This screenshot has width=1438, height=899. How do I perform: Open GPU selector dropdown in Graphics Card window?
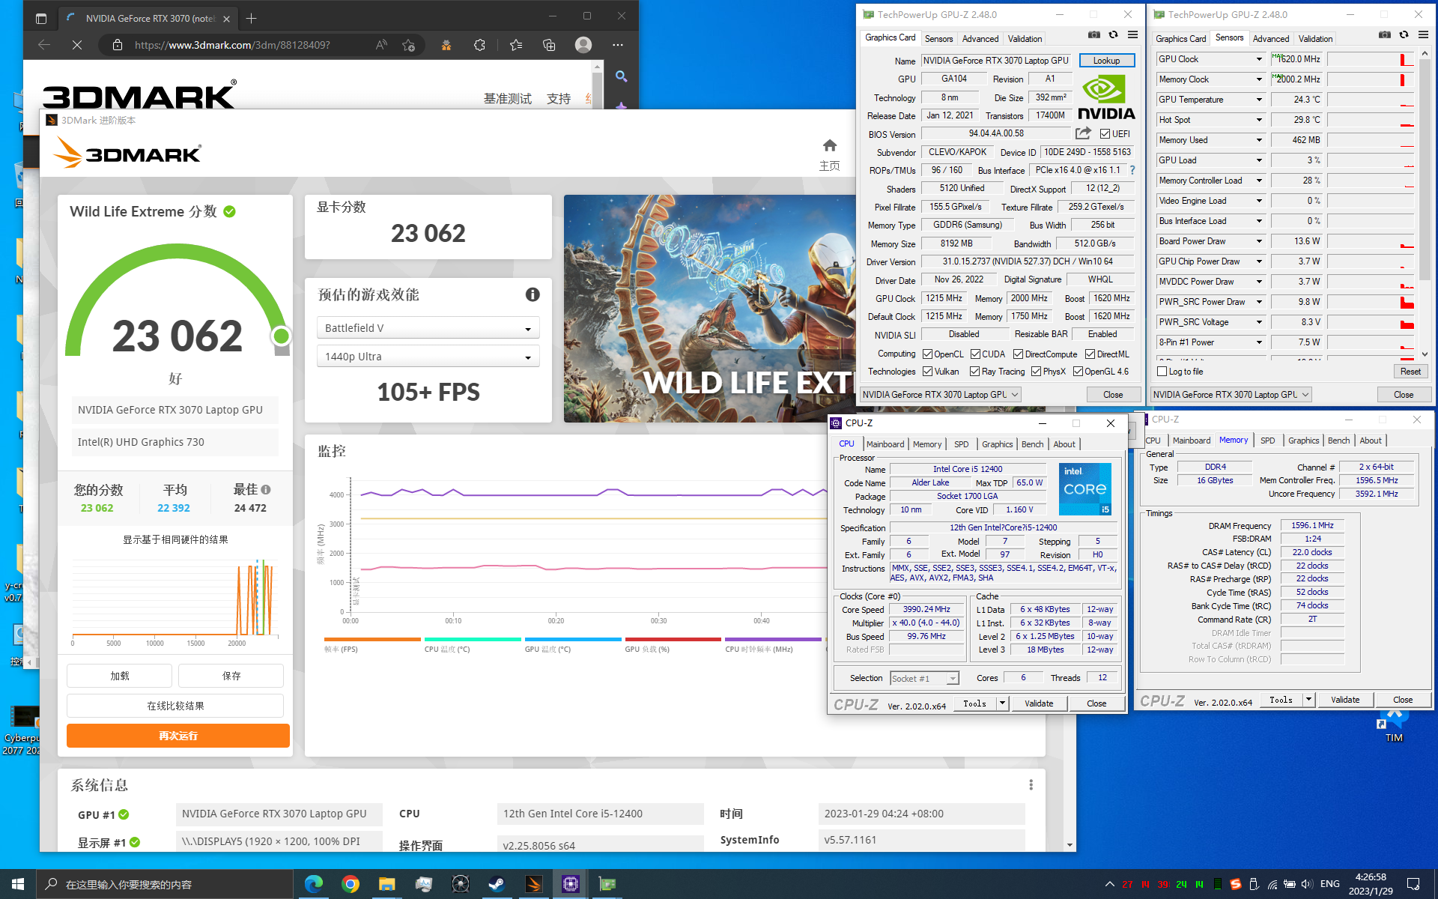[941, 395]
